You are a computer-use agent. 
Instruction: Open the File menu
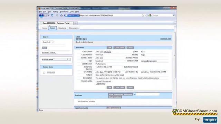(x=40, y=12)
